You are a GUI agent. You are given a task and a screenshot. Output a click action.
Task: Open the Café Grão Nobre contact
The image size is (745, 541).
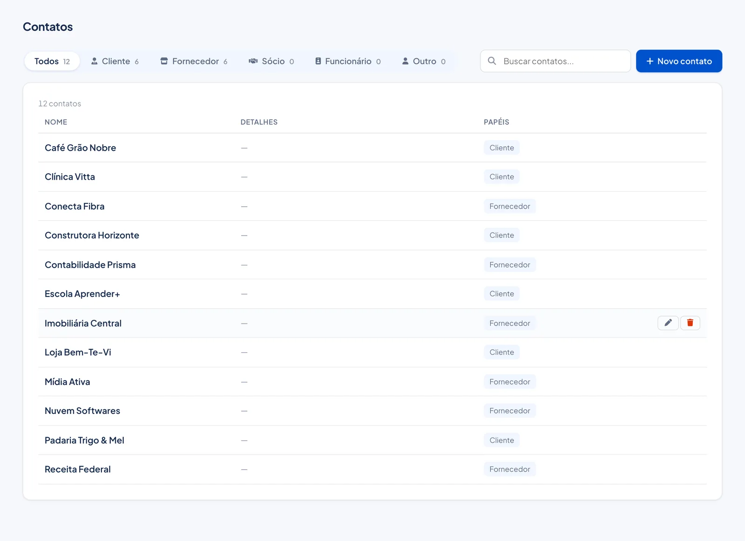point(80,148)
